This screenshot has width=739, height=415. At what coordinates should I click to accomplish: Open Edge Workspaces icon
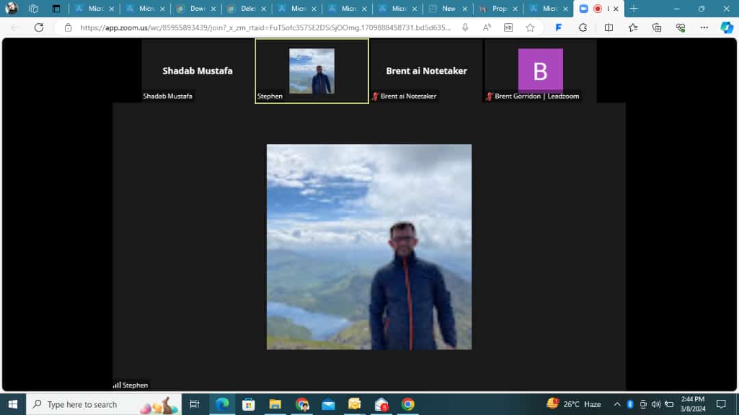coord(34,8)
